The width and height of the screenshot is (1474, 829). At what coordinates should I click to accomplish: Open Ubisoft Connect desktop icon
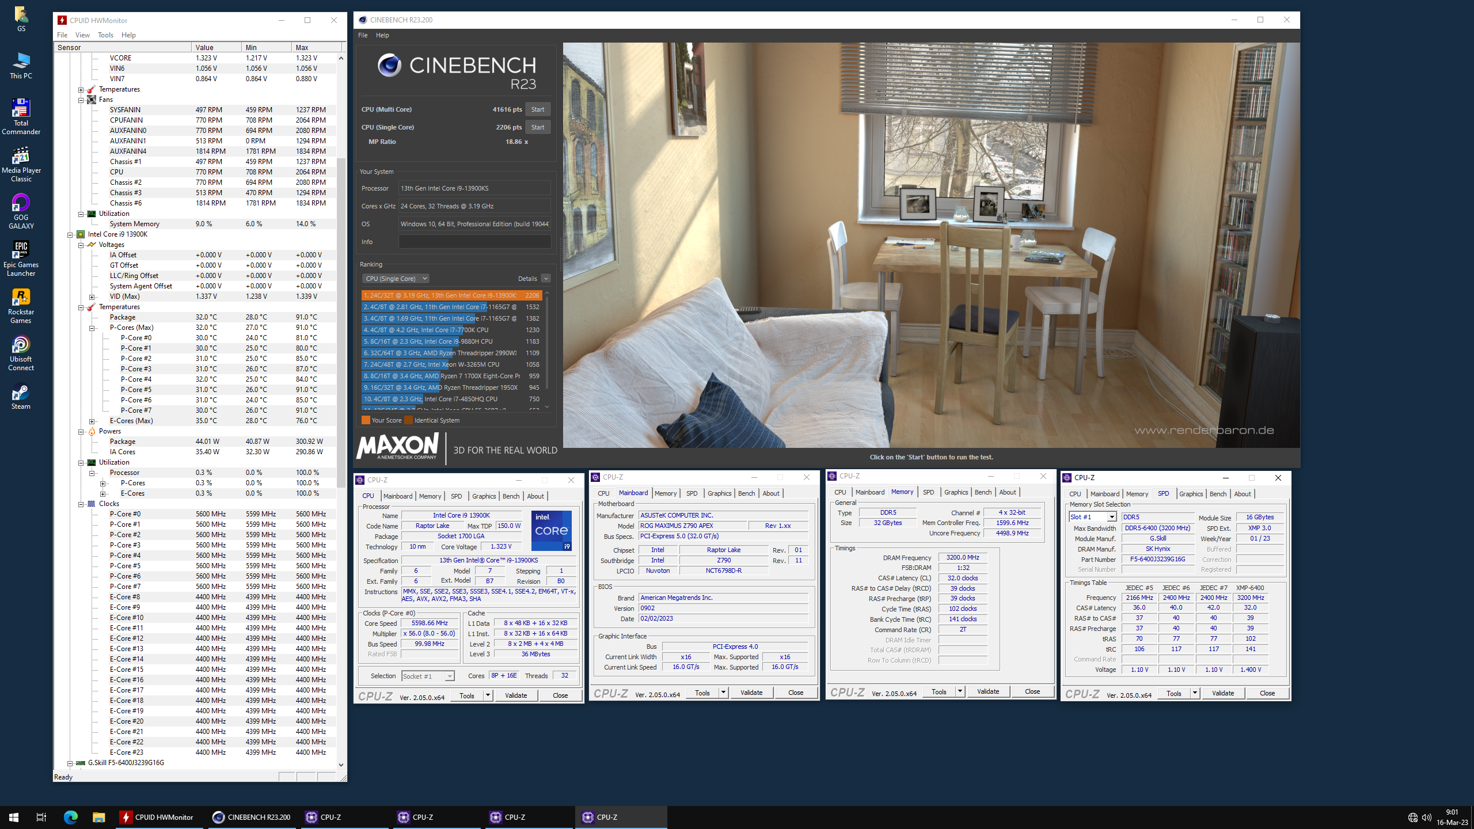coord(21,353)
